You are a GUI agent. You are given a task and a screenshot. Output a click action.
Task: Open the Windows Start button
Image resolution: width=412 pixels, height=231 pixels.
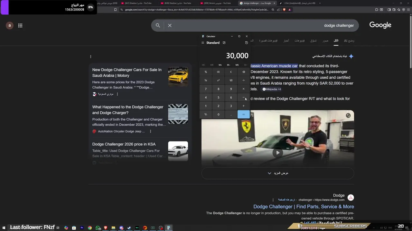click(x=5, y=228)
